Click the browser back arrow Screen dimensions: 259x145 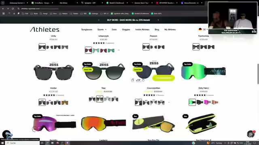click(x=3, y=8)
